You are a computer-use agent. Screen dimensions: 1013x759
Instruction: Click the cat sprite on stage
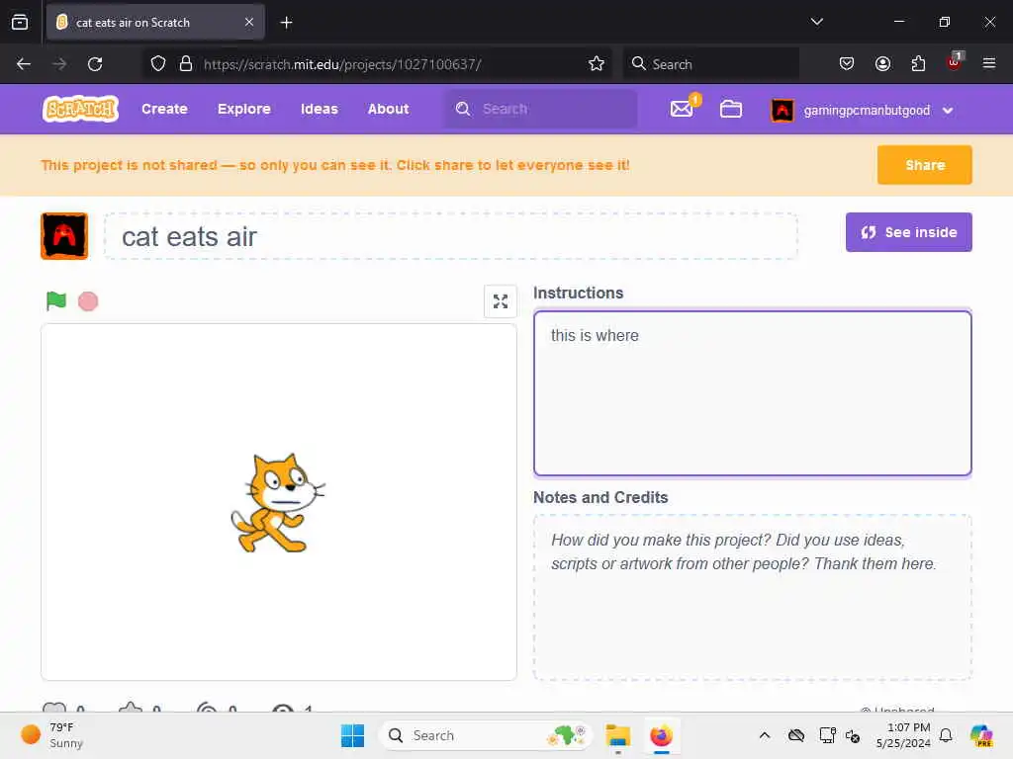[278, 503]
